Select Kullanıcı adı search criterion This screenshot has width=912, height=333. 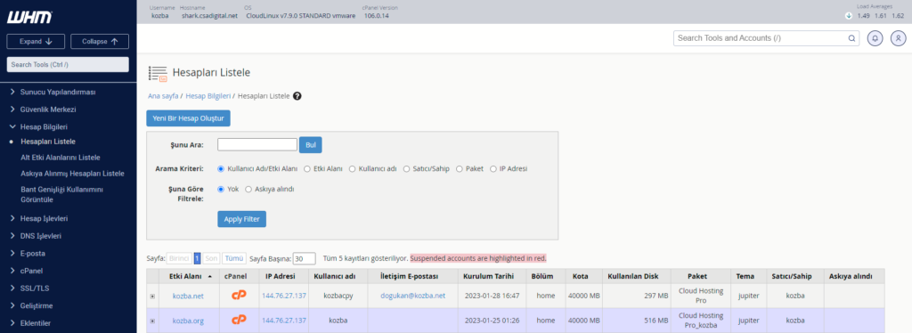353,168
